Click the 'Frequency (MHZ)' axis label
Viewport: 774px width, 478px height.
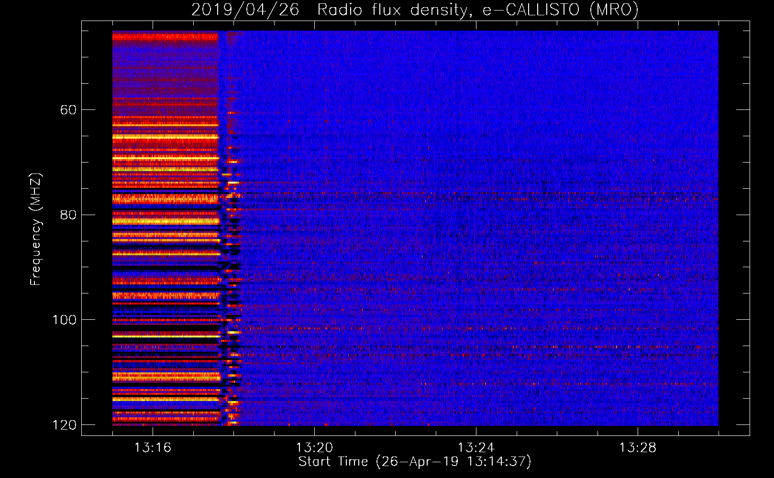click(36, 229)
